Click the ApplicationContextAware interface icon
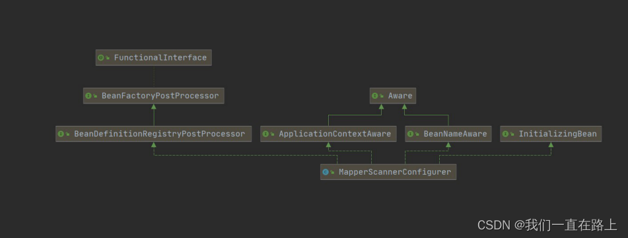This screenshot has width=628, height=238. pyautogui.click(x=266, y=134)
